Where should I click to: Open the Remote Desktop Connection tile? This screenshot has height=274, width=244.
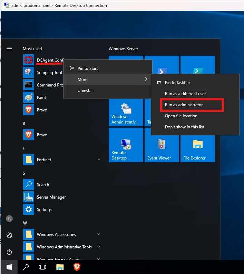pos(126,145)
